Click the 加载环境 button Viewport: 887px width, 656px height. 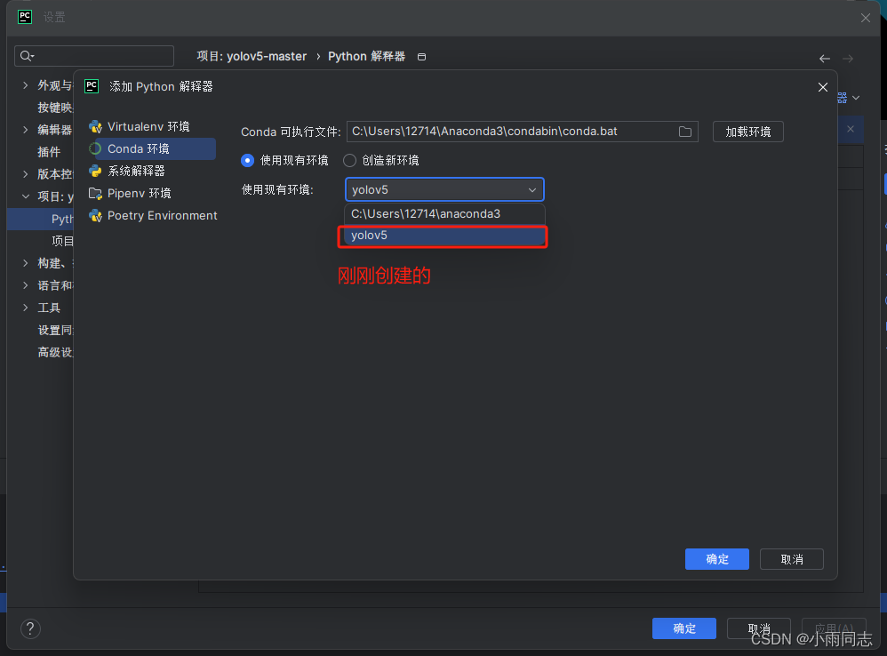pyautogui.click(x=749, y=131)
